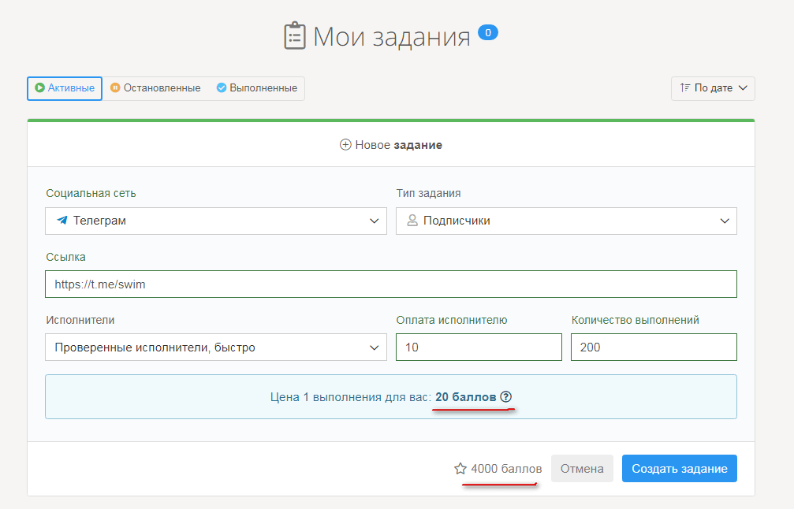The width and height of the screenshot is (794, 509).
Task: Click the star icon near 4000 баллов
Action: click(460, 469)
